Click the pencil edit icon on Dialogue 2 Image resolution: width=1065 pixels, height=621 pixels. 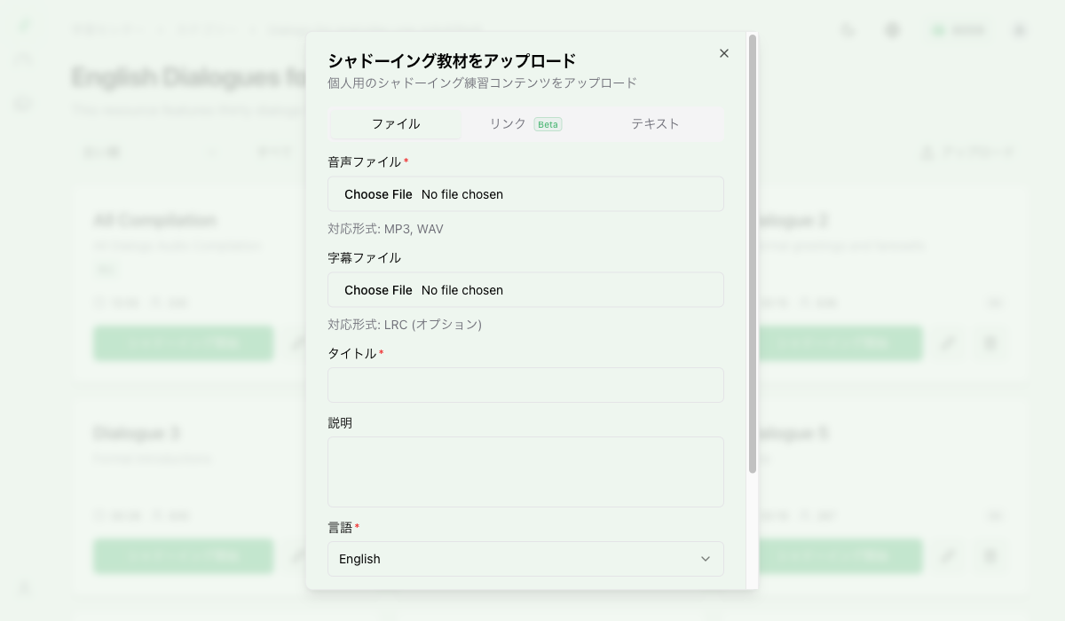click(x=949, y=343)
